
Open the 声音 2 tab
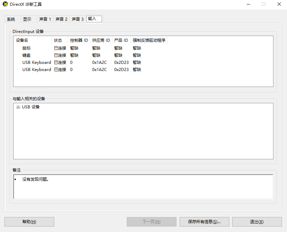61,19
